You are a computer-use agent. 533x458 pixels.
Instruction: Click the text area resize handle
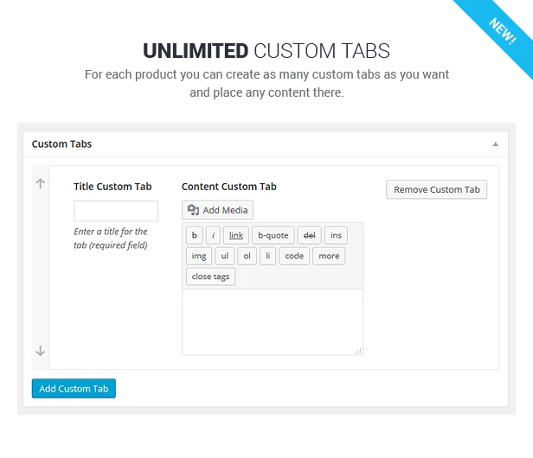point(358,351)
